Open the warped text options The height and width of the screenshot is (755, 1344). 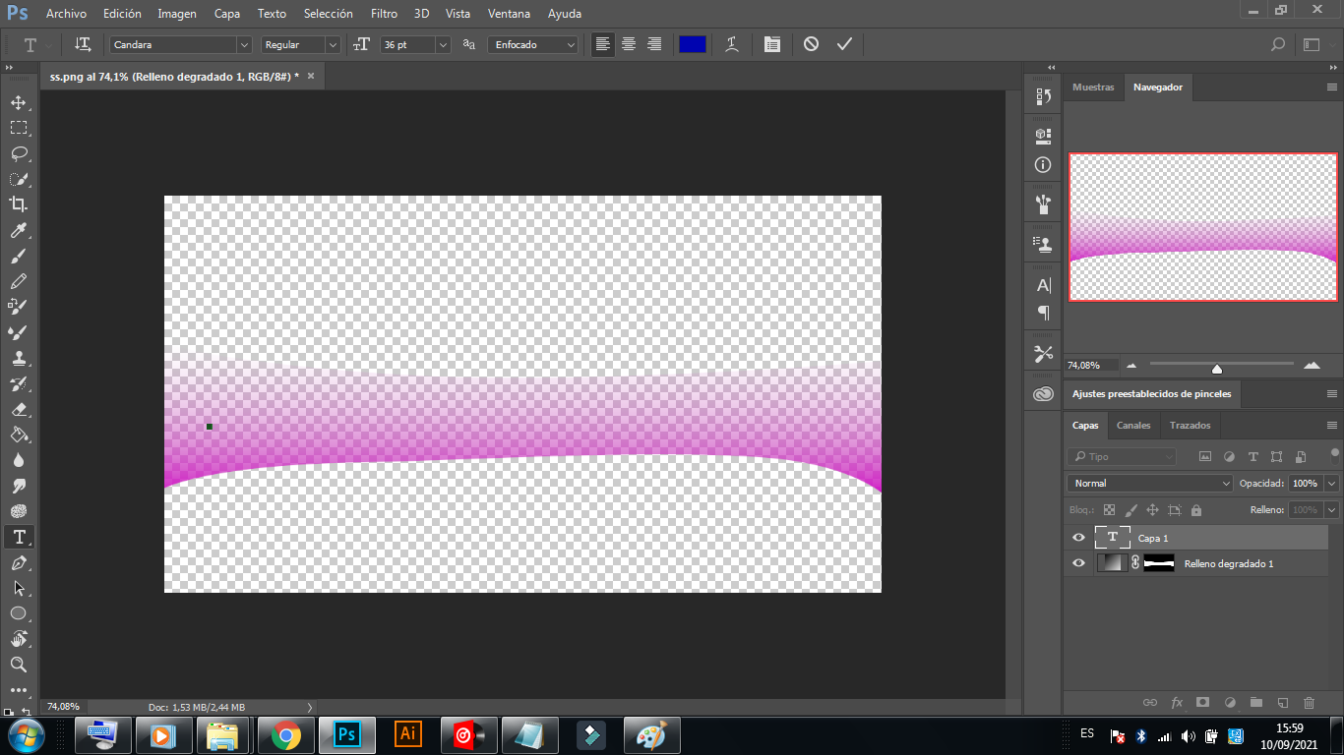tap(731, 44)
